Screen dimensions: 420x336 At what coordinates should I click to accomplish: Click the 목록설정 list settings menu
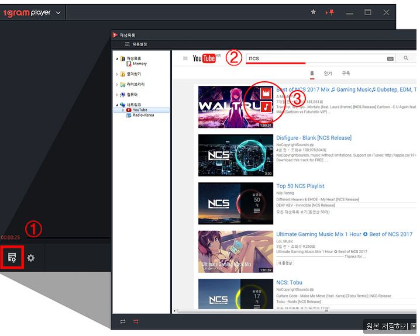pyautogui.click(x=136, y=44)
